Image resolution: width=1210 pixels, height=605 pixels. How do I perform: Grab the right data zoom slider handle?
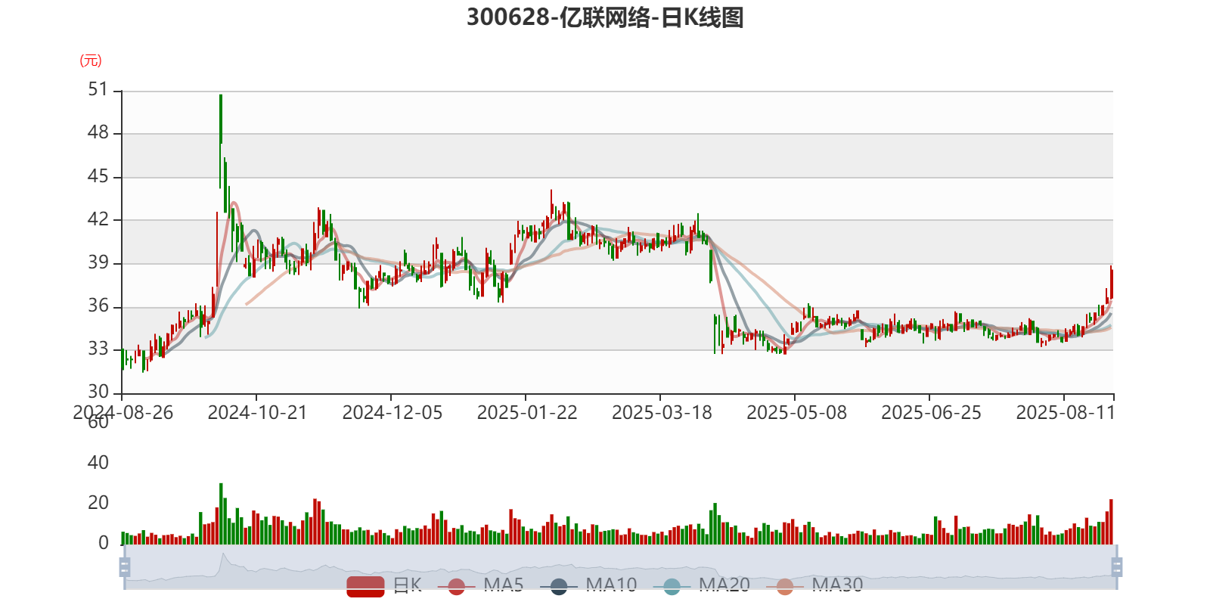click(x=1117, y=566)
